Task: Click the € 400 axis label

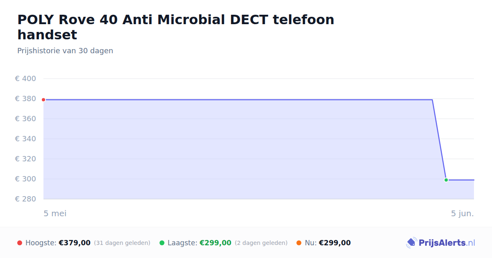Action: tap(25, 79)
